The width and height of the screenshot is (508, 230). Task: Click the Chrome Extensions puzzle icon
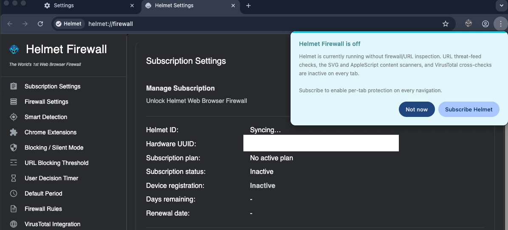(13, 132)
